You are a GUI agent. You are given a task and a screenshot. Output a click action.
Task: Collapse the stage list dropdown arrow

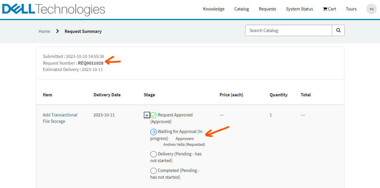click(x=147, y=115)
